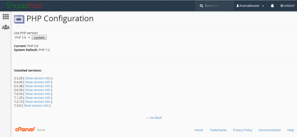
Task: Click the cPanel version number 76.0.18
Action: pos(41,130)
